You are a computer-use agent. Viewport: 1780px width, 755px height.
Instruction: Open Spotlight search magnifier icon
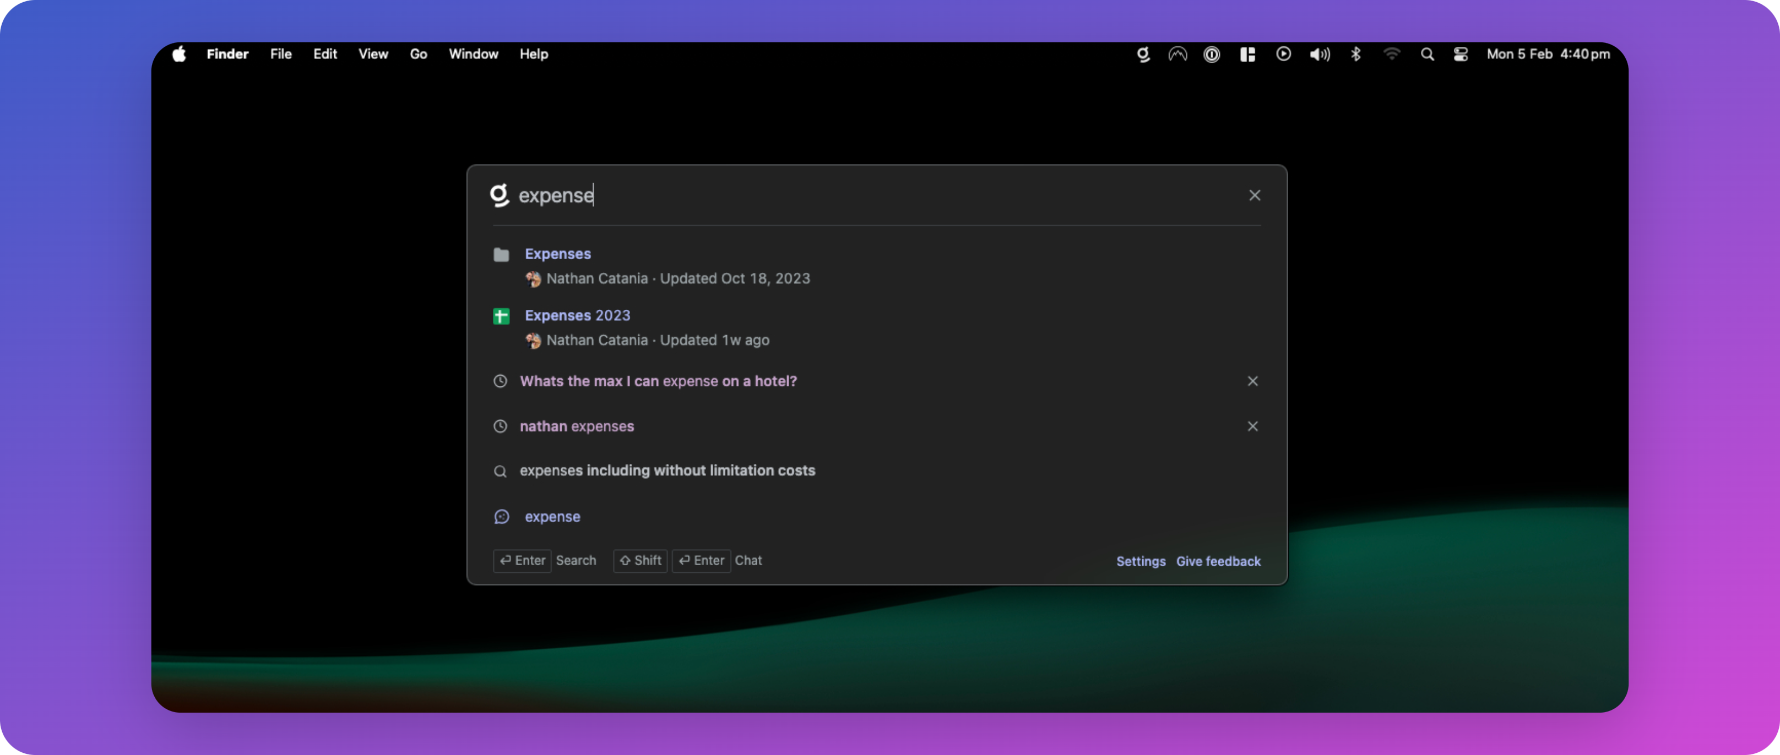pos(1427,54)
